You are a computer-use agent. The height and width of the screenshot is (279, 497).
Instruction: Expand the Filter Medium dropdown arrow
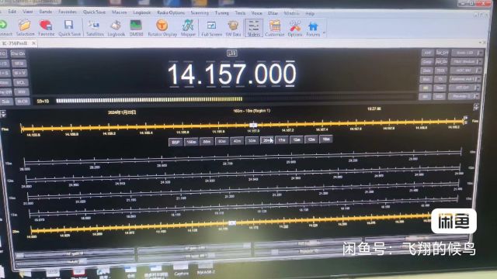point(479,61)
